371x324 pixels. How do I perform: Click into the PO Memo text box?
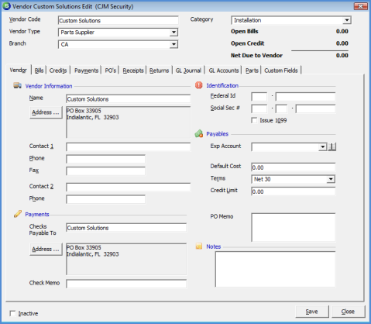pyautogui.click(x=294, y=227)
